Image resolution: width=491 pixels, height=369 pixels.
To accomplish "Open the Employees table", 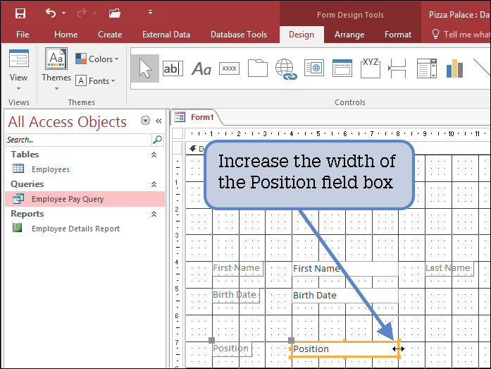I will (51, 169).
